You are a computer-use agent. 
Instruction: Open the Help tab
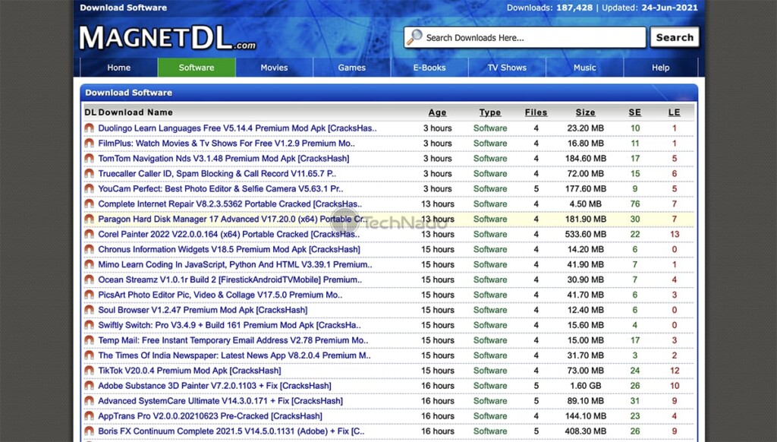tap(661, 68)
